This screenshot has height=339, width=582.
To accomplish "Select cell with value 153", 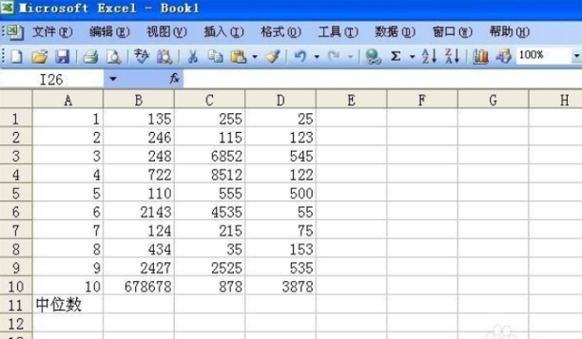I will click(281, 249).
